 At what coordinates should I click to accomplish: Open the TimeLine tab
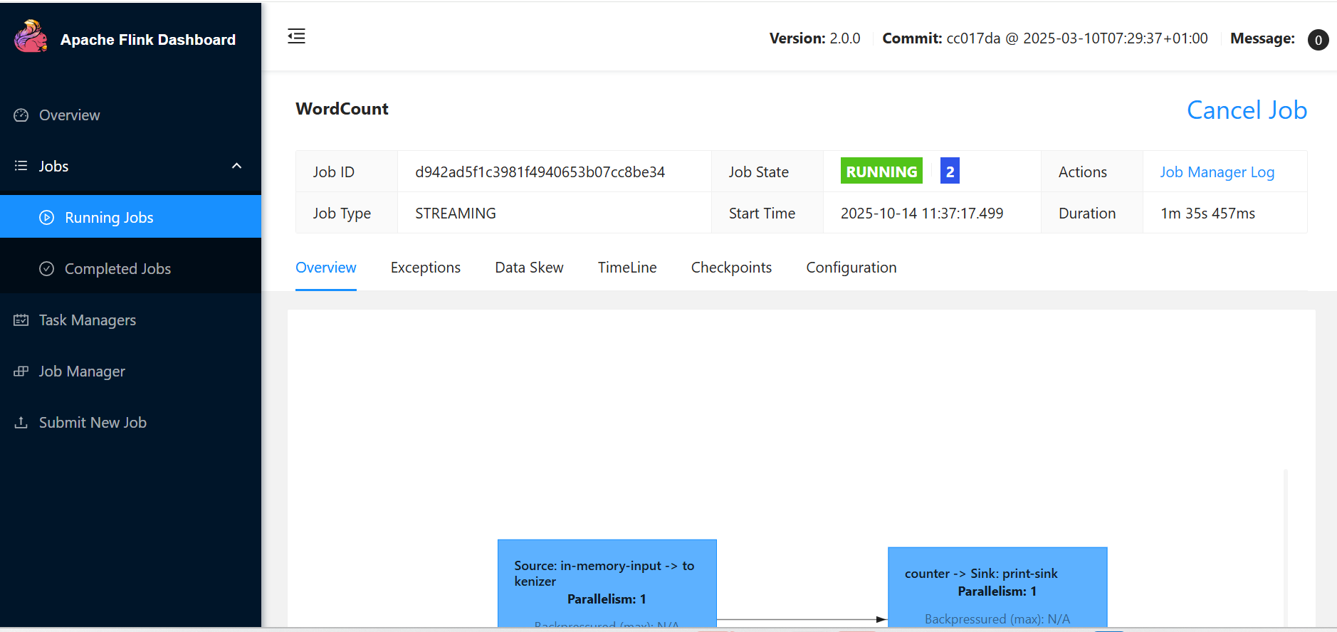click(627, 268)
